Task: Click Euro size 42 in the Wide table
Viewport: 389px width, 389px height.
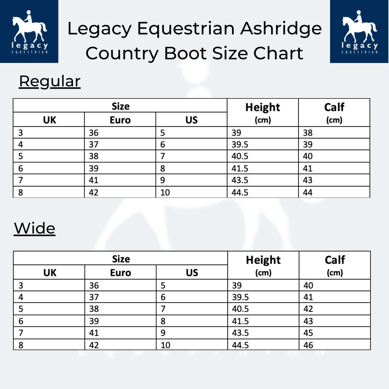Action: tap(94, 345)
